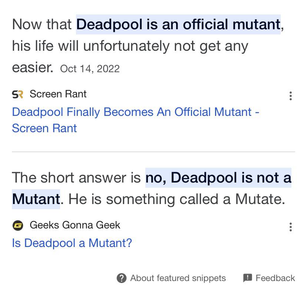Image resolution: width=307 pixels, height=294 pixels.
Task: Select the Geeks Gonna Geek source label
Action: coord(76,225)
